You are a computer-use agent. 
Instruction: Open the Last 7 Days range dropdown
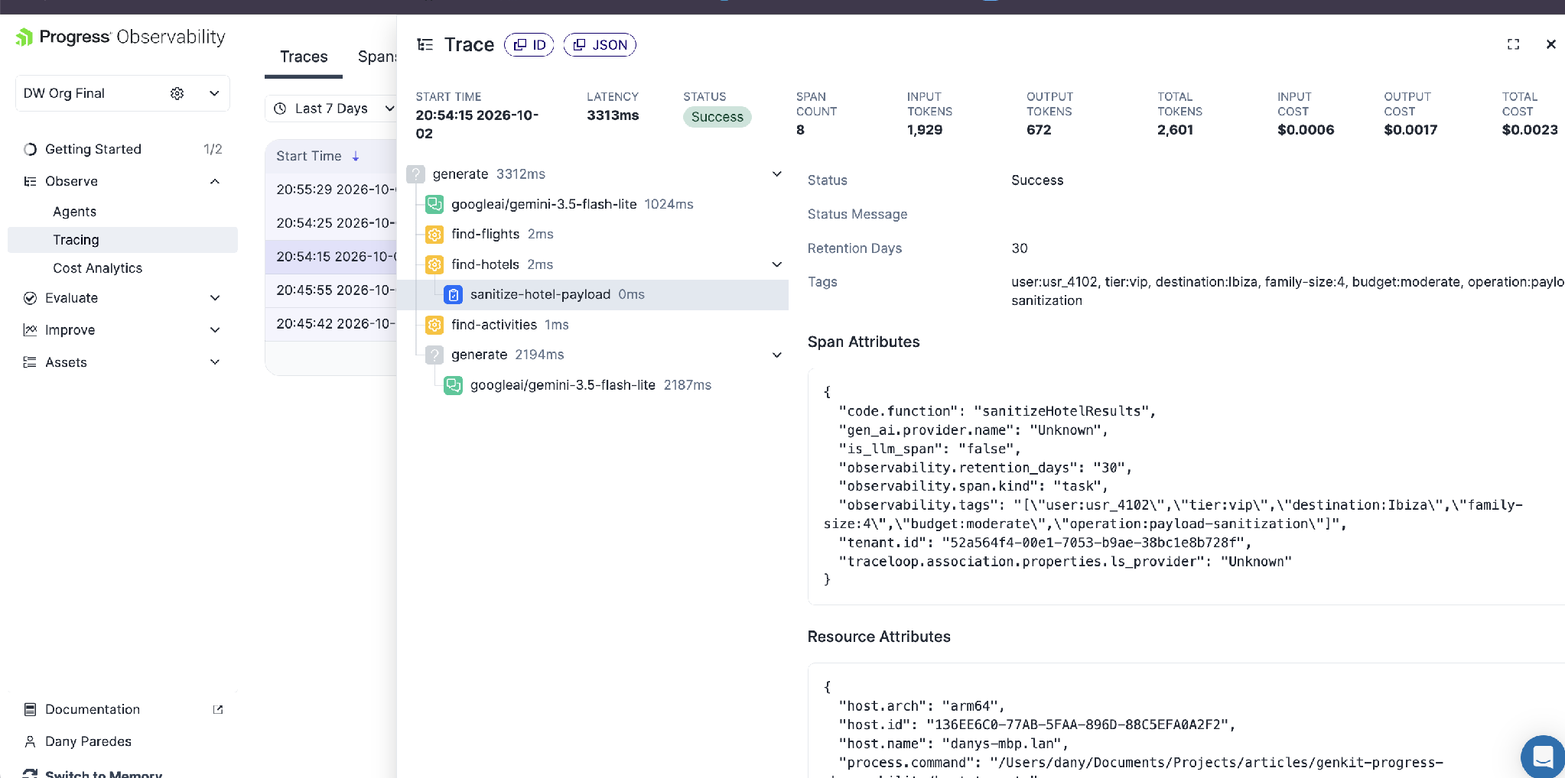pos(389,109)
